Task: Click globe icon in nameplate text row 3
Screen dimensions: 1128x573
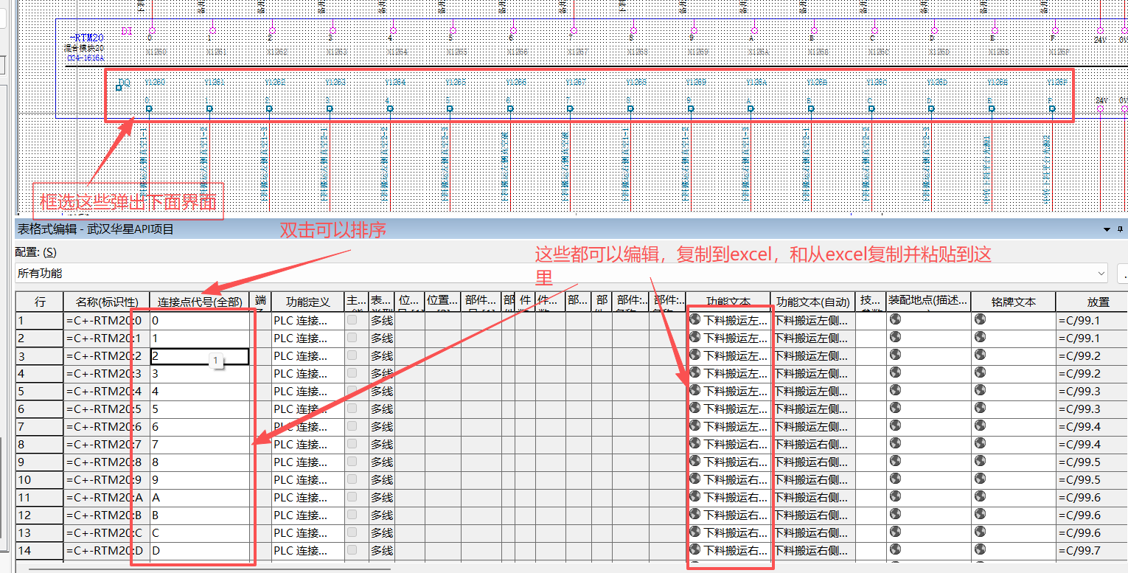Action: coord(980,355)
